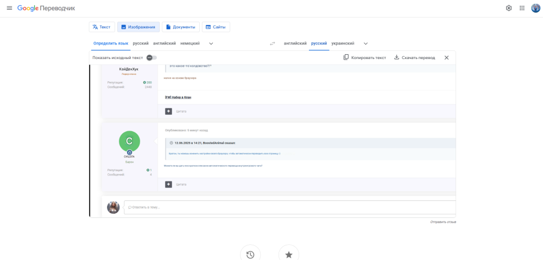The width and height of the screenshot is (543, 260).
Task: Close the translated image view
Action: coord(446,57)
